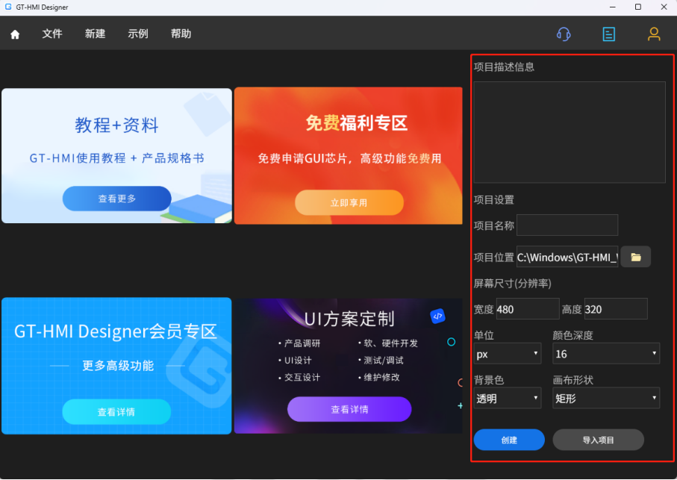Click the 屏幕尺寸(分辨率) label

pyautogui.click(x=513, y=283)
